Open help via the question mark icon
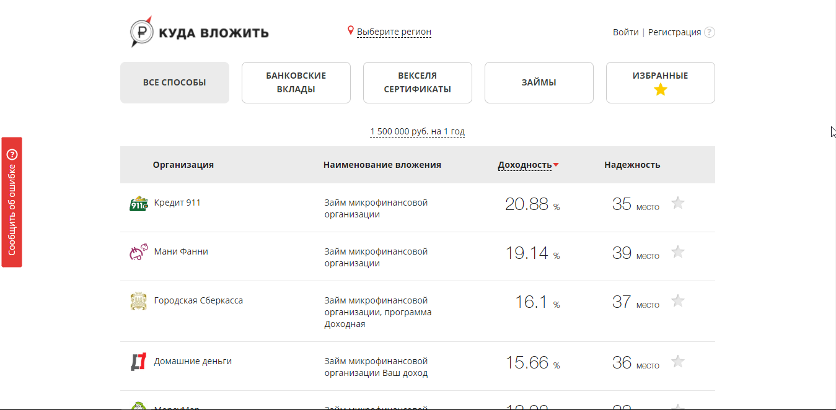Screen dimensions: 836x410 click(709, 32)
